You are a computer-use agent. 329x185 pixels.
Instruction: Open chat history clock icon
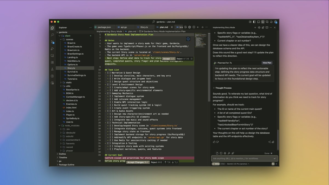click(259, 27)
